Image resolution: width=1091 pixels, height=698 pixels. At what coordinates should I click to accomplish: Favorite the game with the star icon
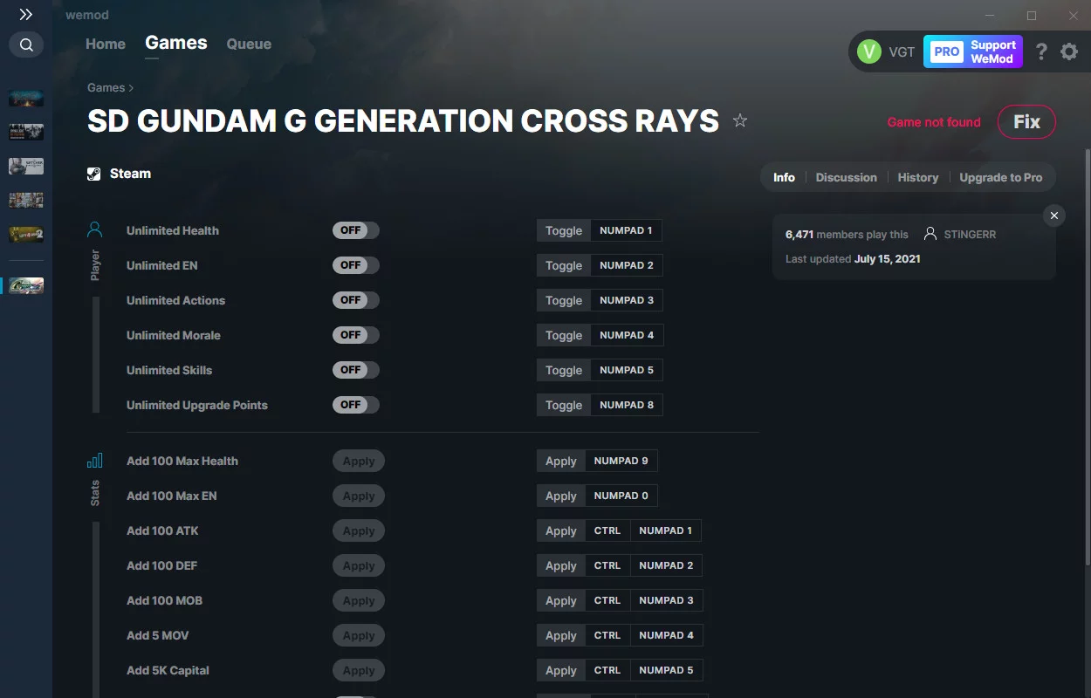point(740,121)
